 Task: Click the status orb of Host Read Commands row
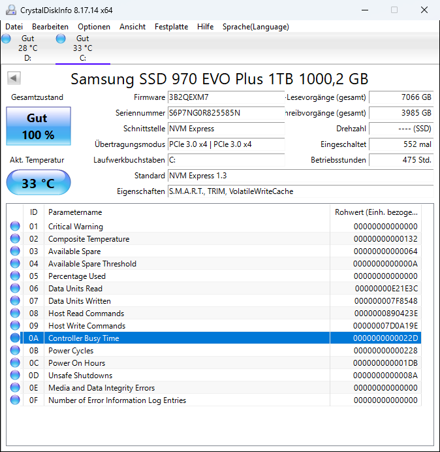[x=15, y=313]
